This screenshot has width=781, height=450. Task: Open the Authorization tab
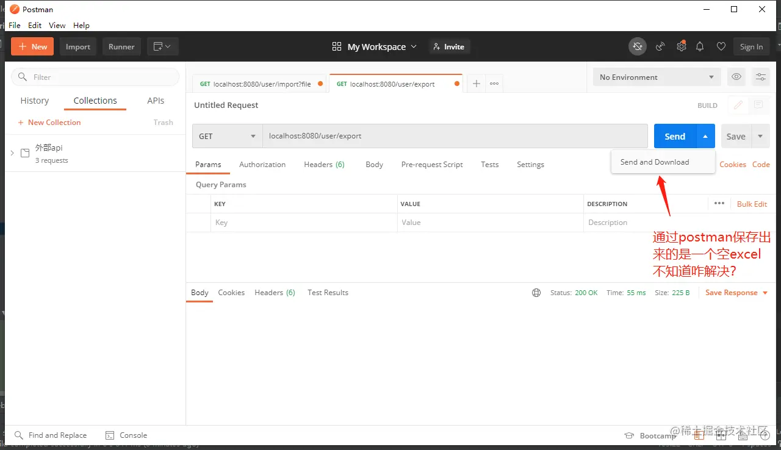pyautogui.click(x=262, y=165)
